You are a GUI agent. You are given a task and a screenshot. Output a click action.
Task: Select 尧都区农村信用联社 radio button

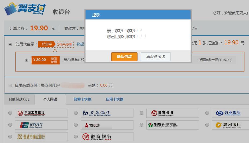click(x=141, y=125)
